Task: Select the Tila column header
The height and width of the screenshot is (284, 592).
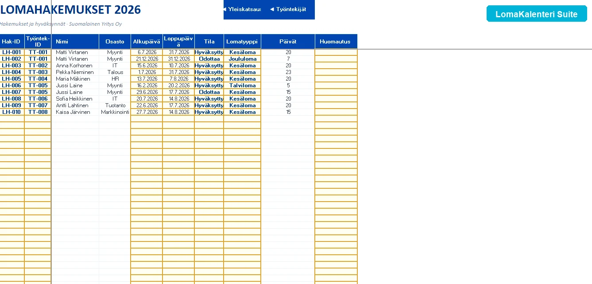Action: pyautogui.click(x=209, y=42)
